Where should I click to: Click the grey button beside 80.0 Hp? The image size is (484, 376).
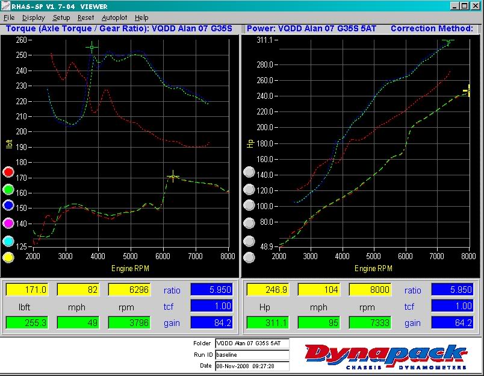coord(249,223)
